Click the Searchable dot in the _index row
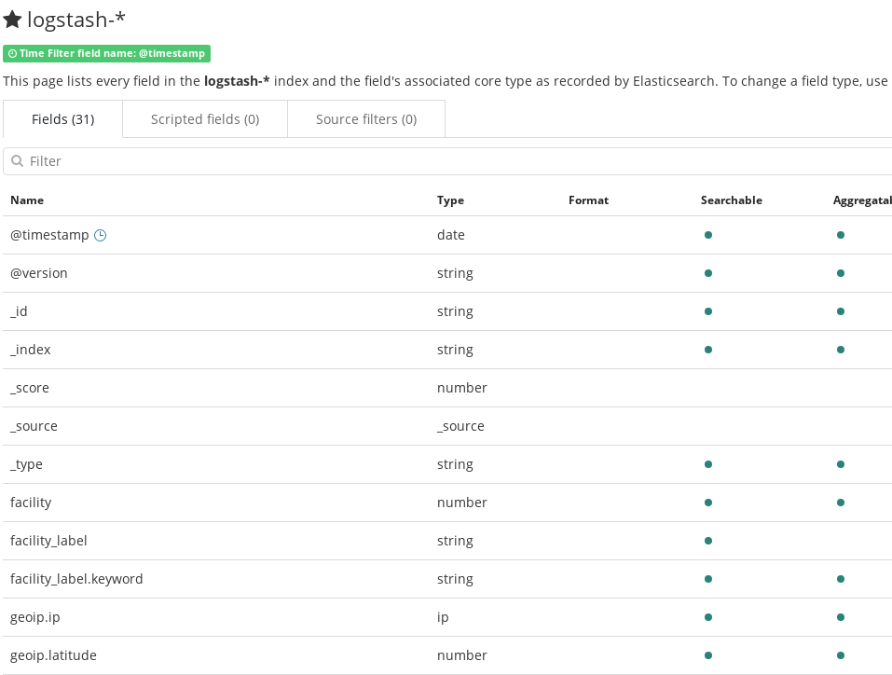This screenshot has width=892, height=675. tap(708, 350)
